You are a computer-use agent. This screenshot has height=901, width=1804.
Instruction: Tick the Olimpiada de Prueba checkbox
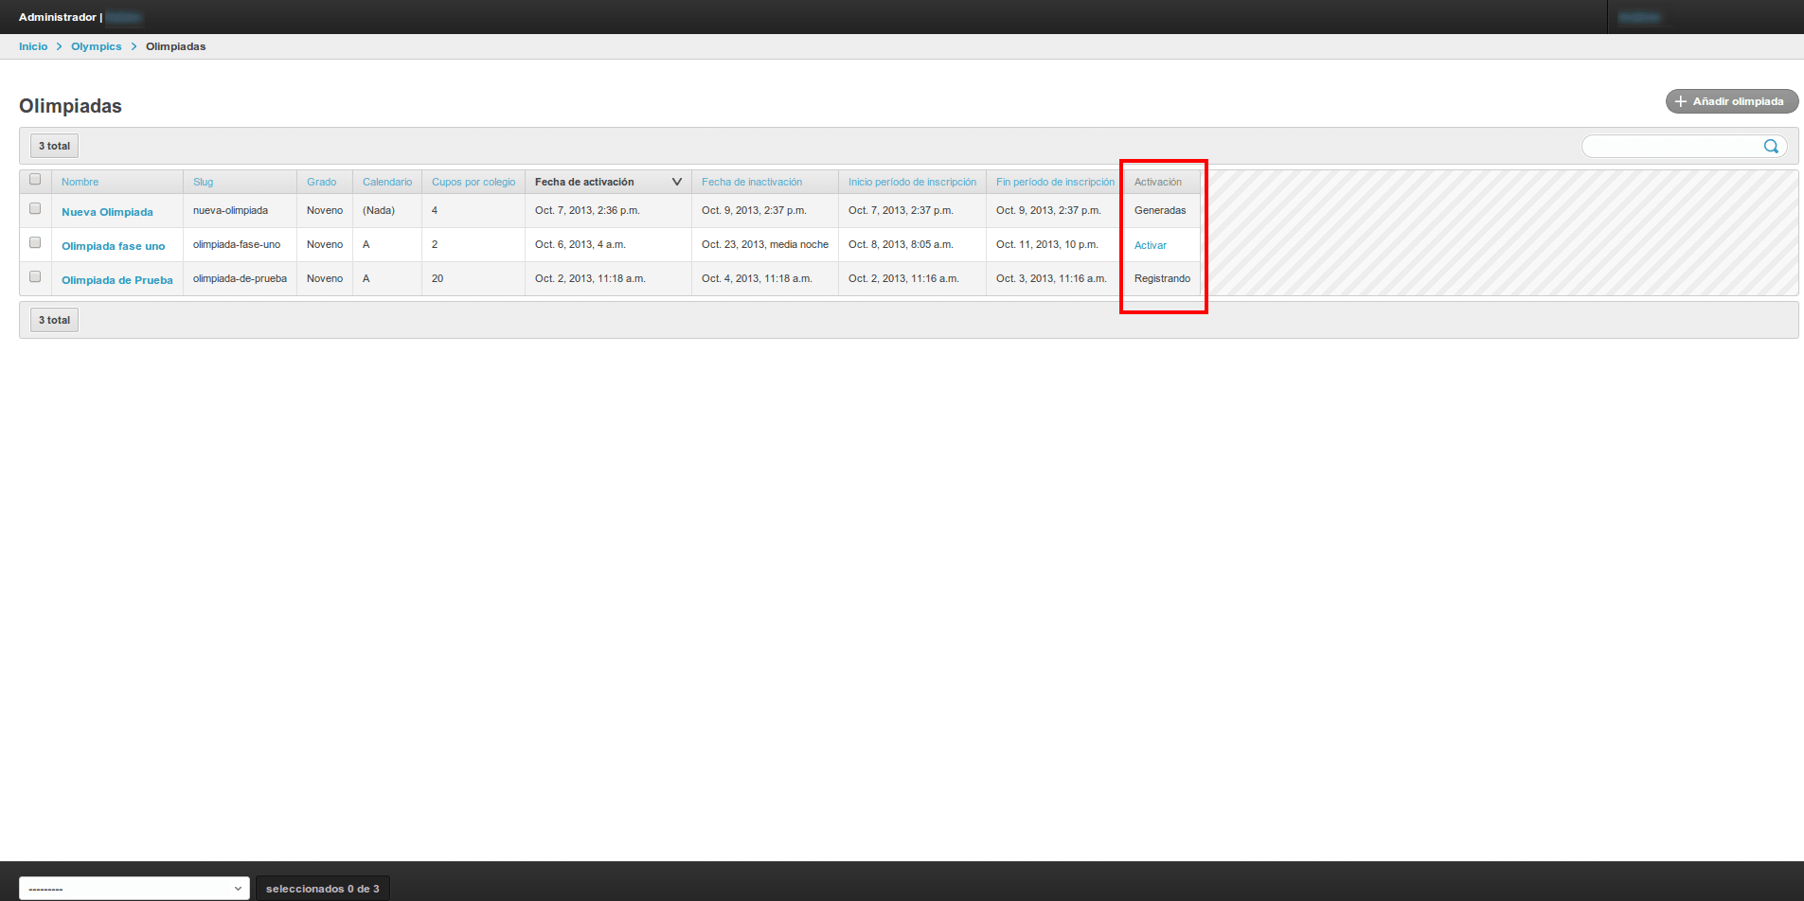point(35,277)
